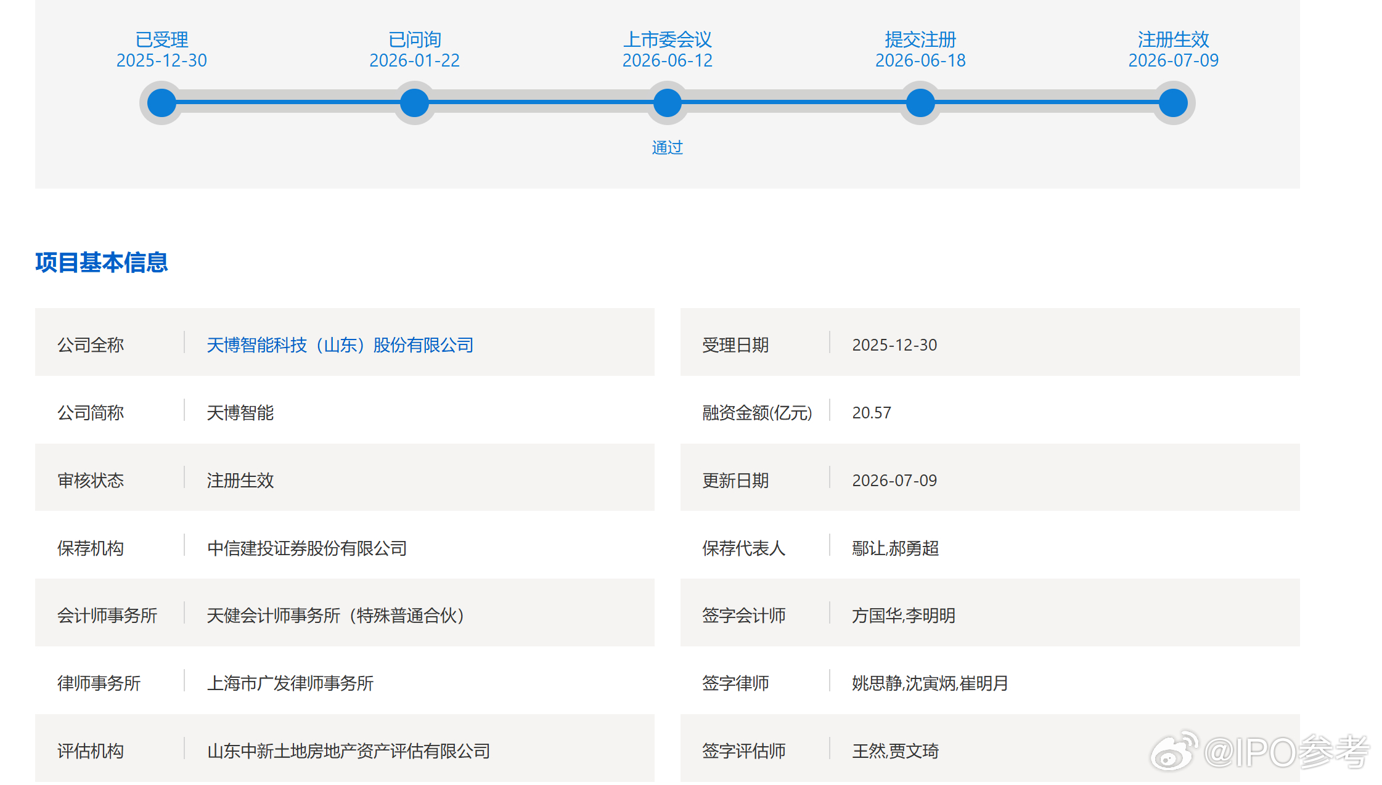Click the date 2026-01-22 under 已问询
This screenshot has height=785, width=1382.
click(x=415, y=60)
